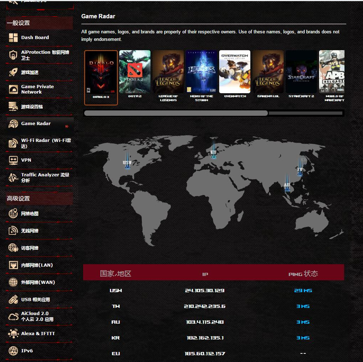Viewport: 363px width, 362px height.
Task: Pick the APB Reloaded cover art
Action: pos(332,72)
